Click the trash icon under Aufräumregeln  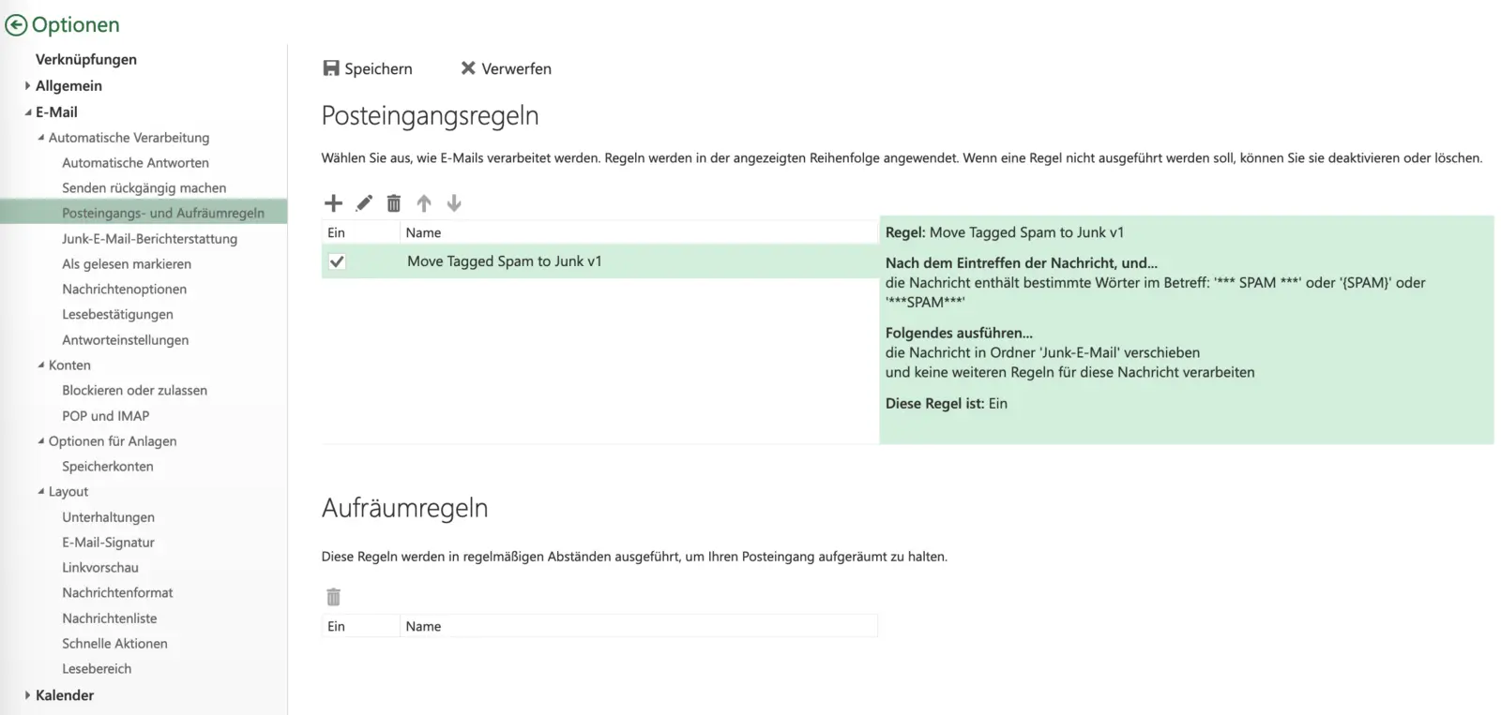tap(333, 597)
